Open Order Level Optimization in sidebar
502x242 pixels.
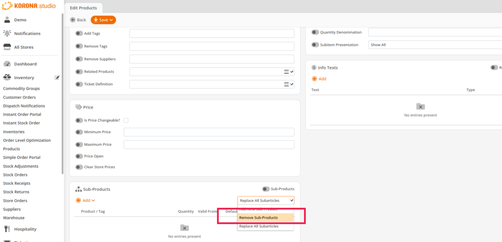27,140
